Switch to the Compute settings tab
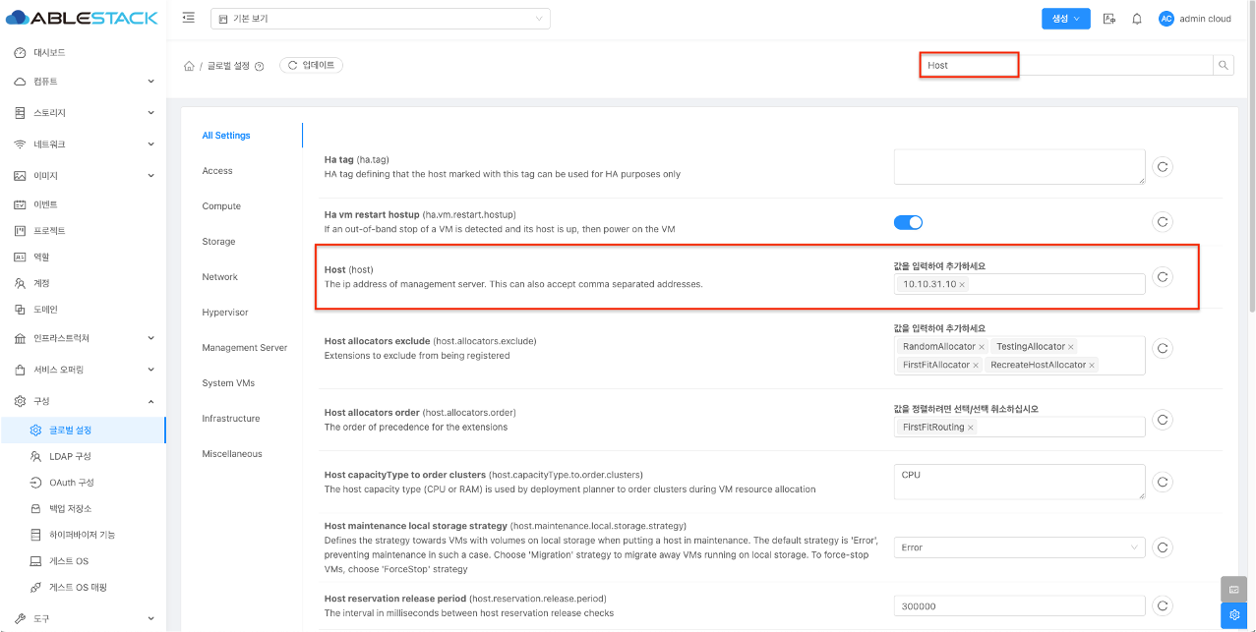Viewport: 1256px width, 632px height. tap(221, 206)
